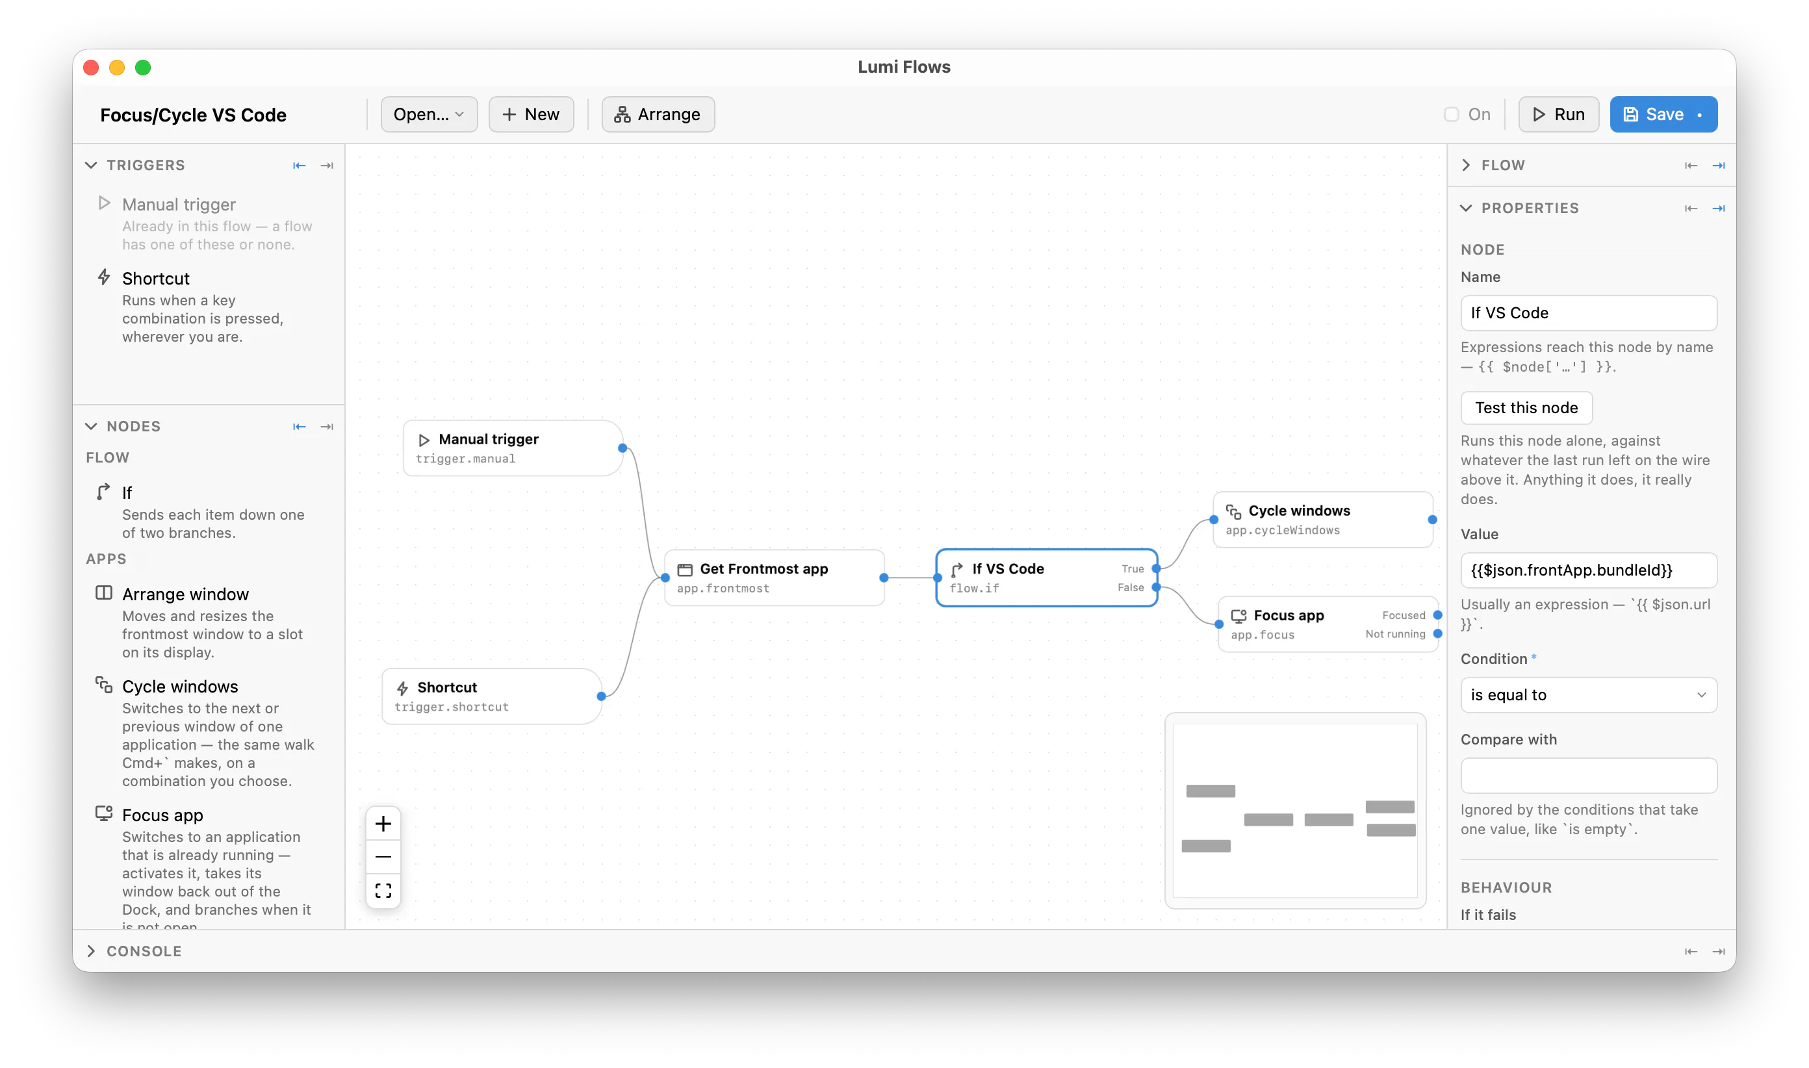1809x1068 pixels.
Task: Auto-arrange nodes with the Arrange button
Action: tap(657, 114)
